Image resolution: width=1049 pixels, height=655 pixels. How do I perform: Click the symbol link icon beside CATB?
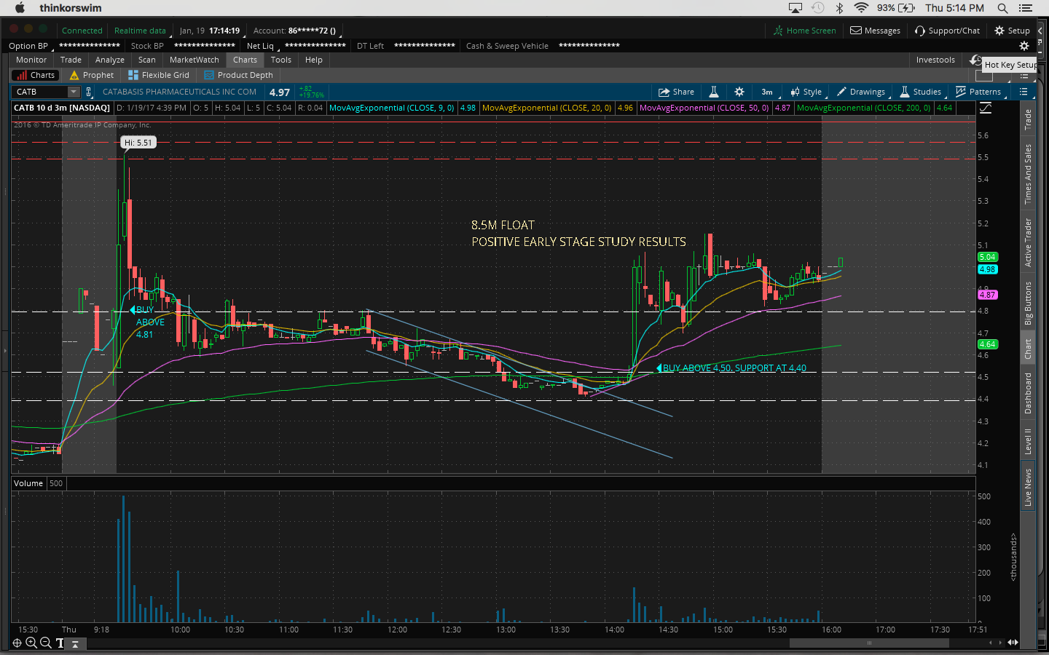click(x=89, y=92)
